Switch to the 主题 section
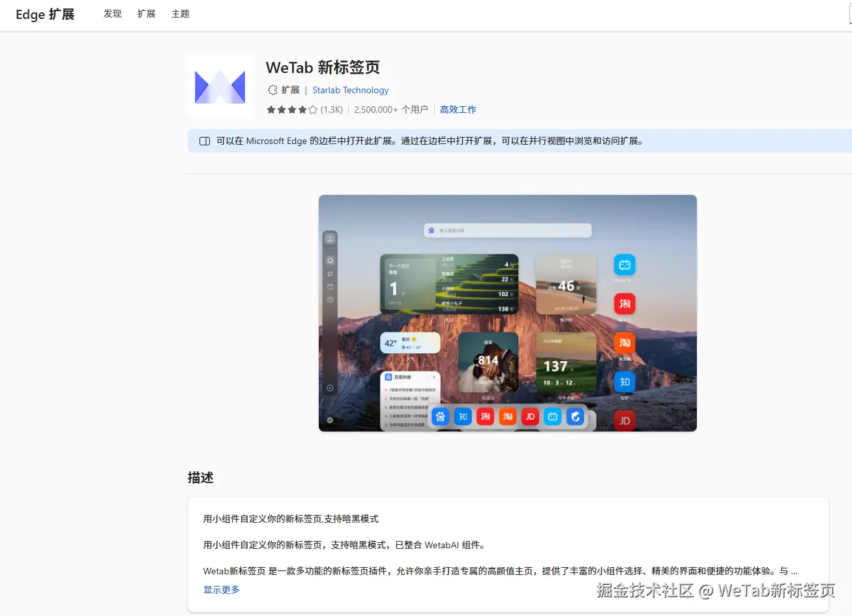852x616 pixels. [180, 13]
